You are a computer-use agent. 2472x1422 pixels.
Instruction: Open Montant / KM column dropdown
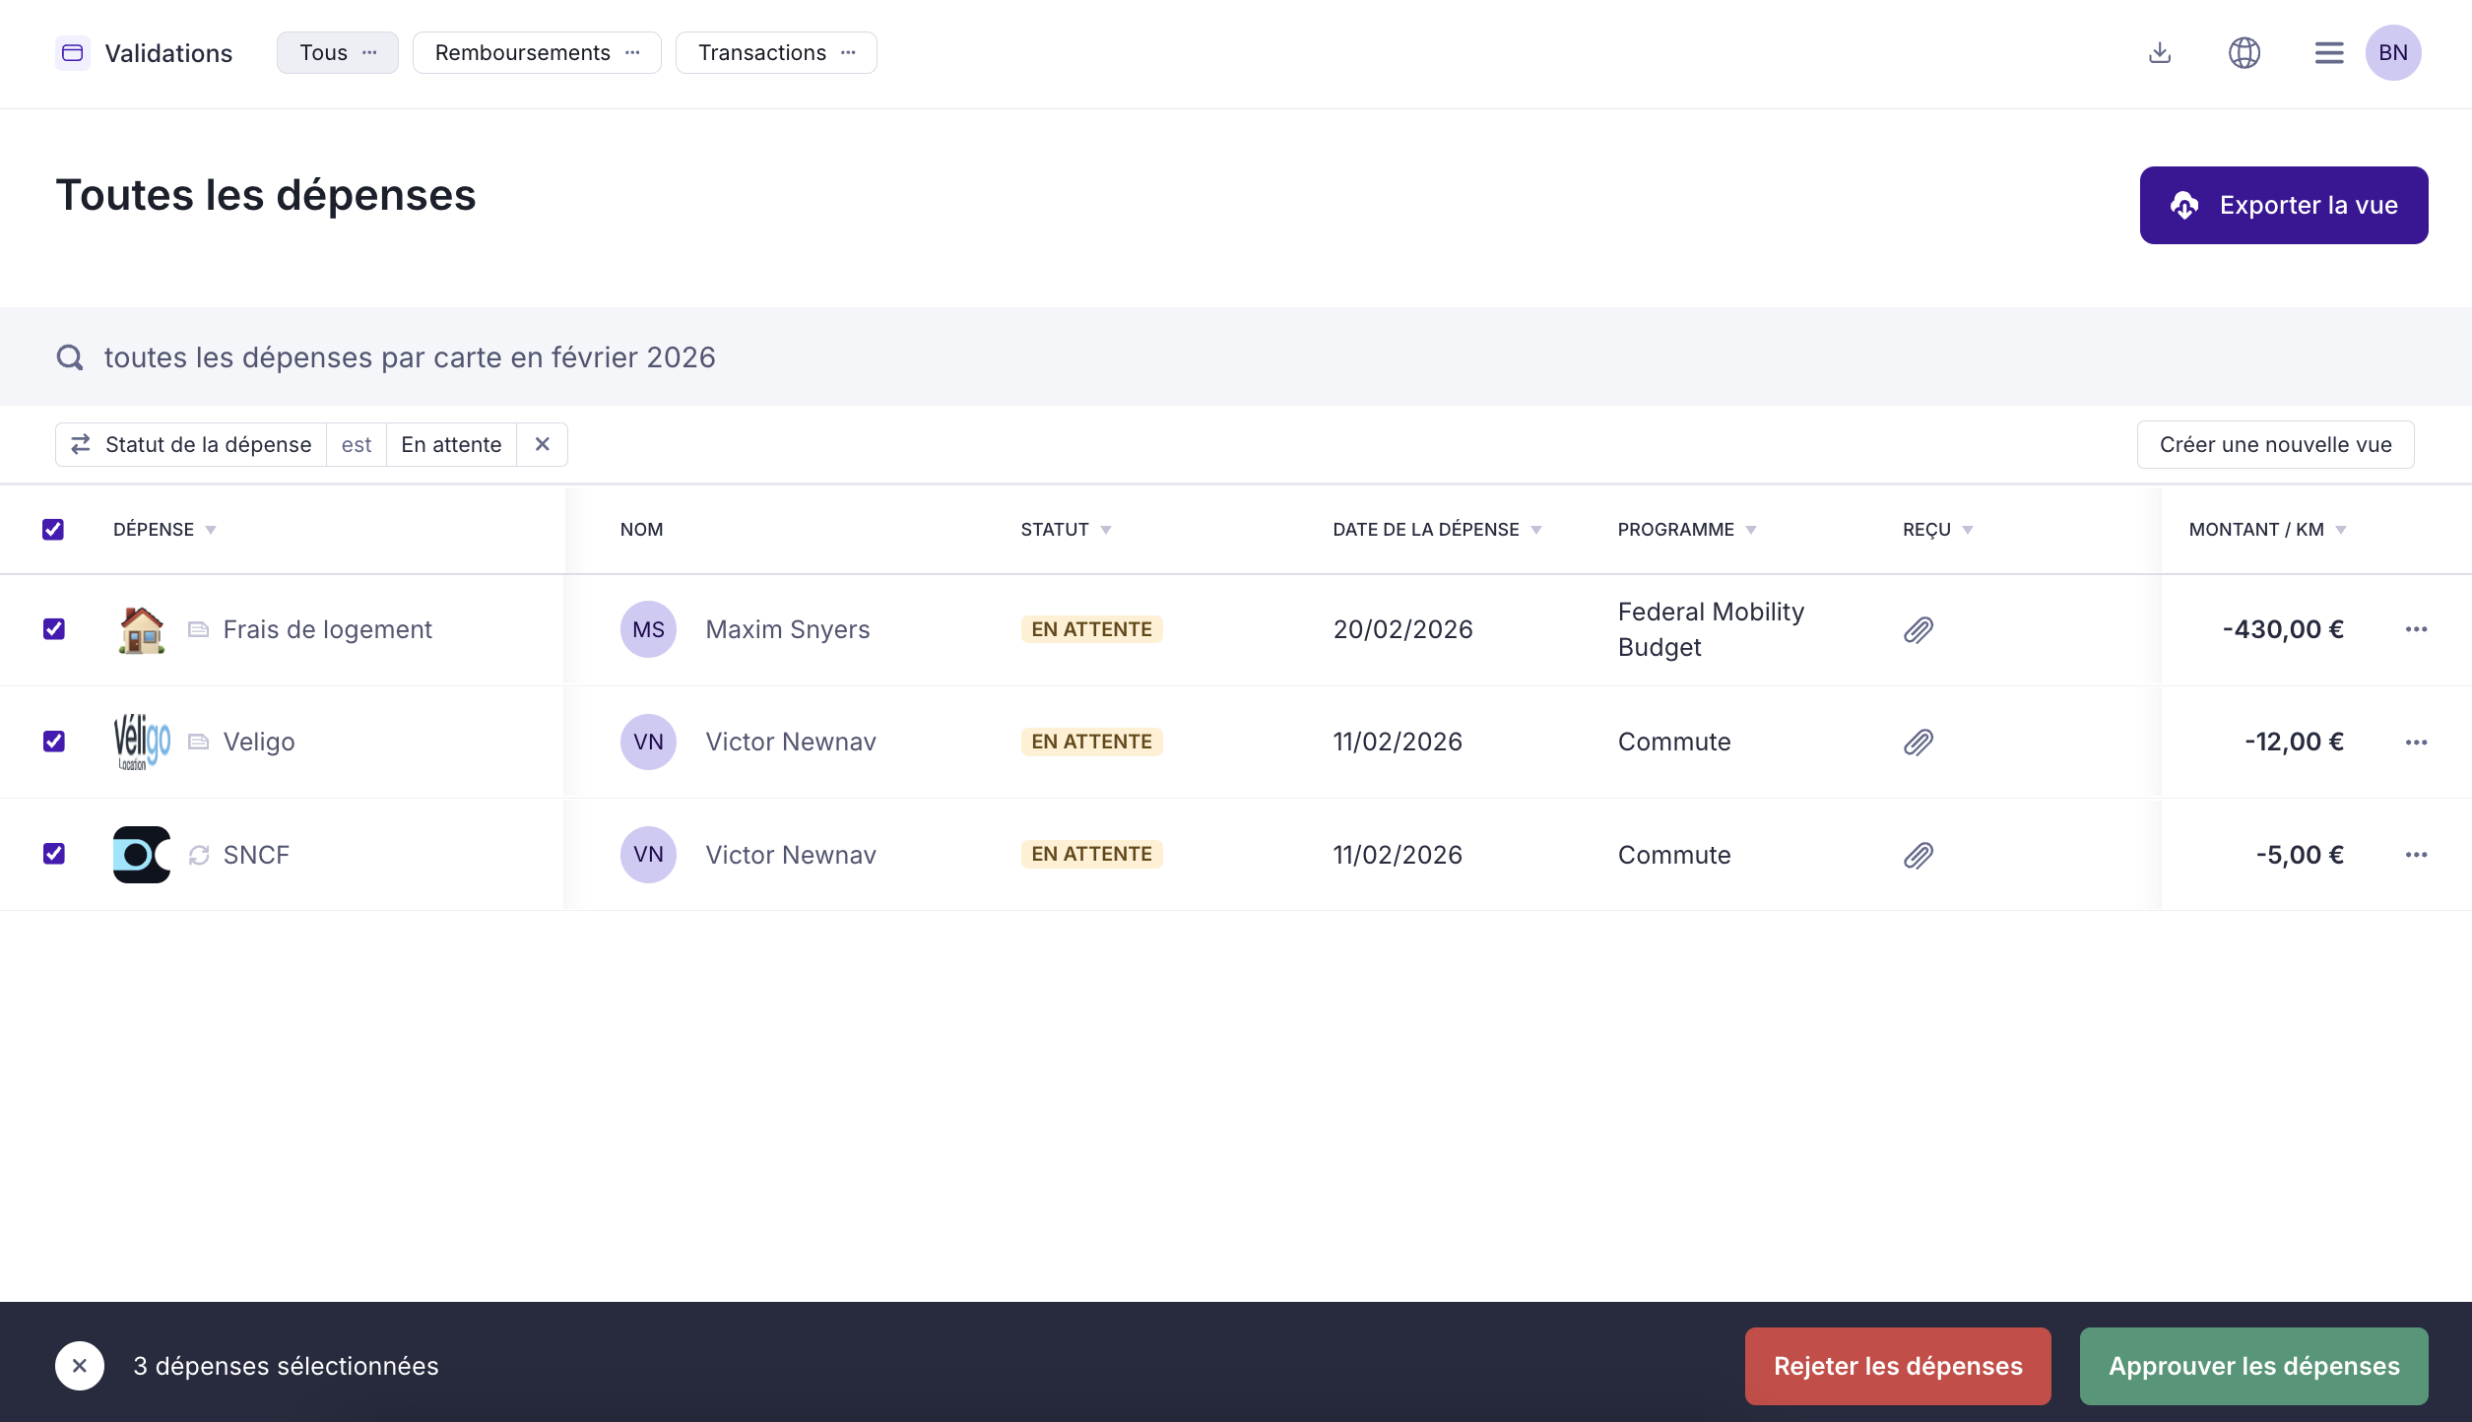(x=2340, y=530)
